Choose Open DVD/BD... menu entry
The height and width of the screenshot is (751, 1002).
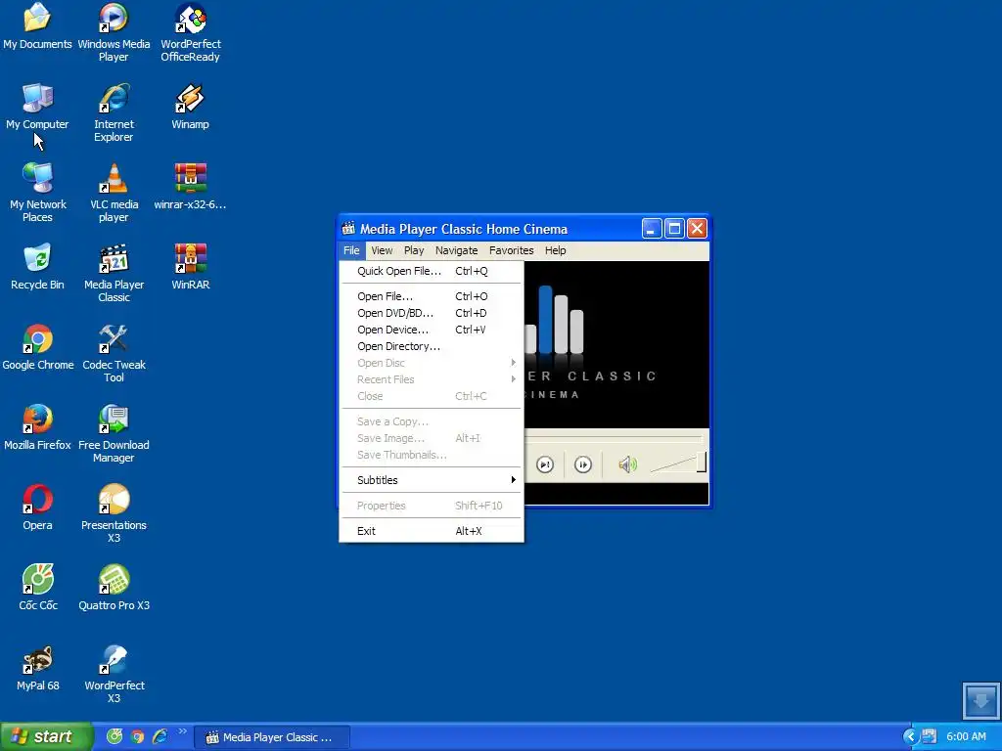click(432, 313)
